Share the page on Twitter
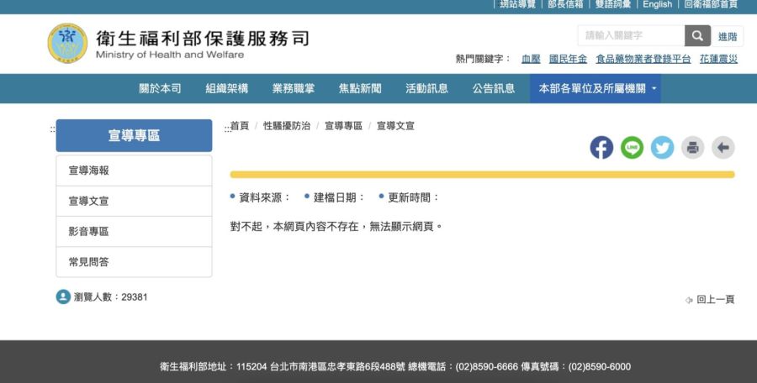 click(662, 148)
